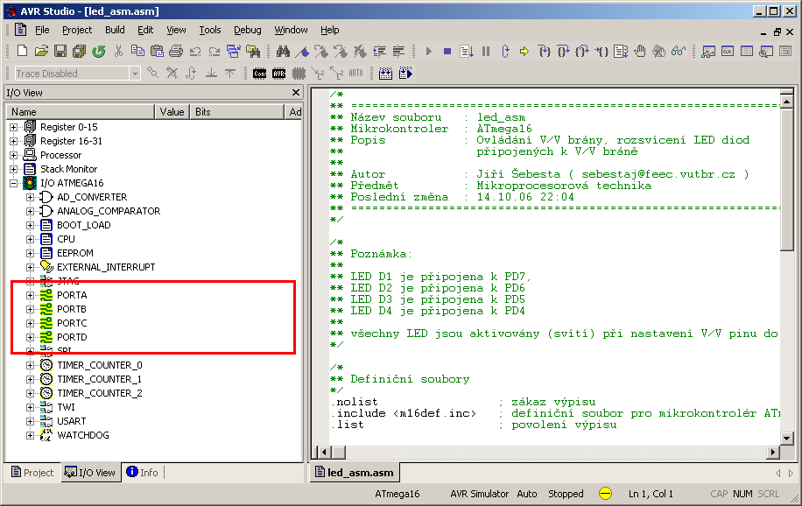
Task: Click the Step Out braces icon
Action: coord(582,51)
